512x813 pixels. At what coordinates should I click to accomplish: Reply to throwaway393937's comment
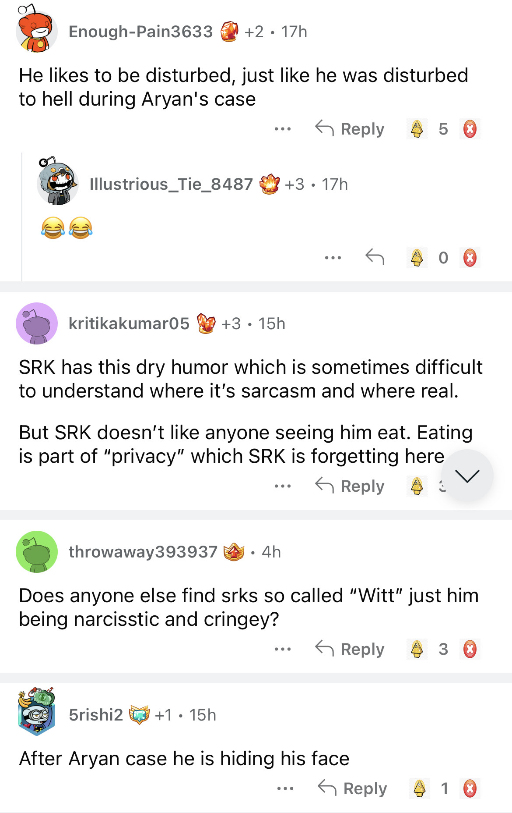350,649
